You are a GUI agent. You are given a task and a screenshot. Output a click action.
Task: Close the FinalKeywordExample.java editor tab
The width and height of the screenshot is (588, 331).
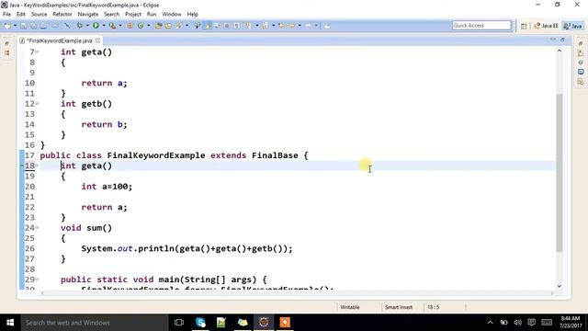(x=98, y=40)
